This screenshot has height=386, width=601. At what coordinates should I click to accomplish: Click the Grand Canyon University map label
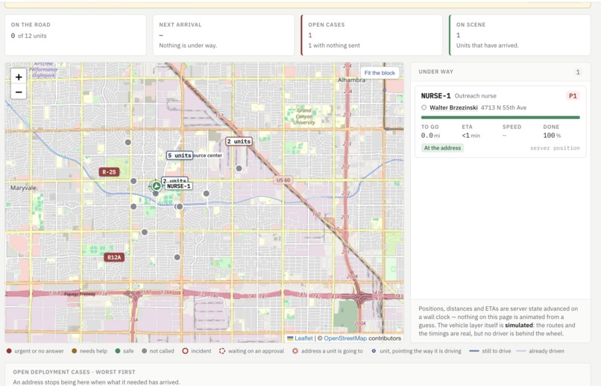point(304,116)
